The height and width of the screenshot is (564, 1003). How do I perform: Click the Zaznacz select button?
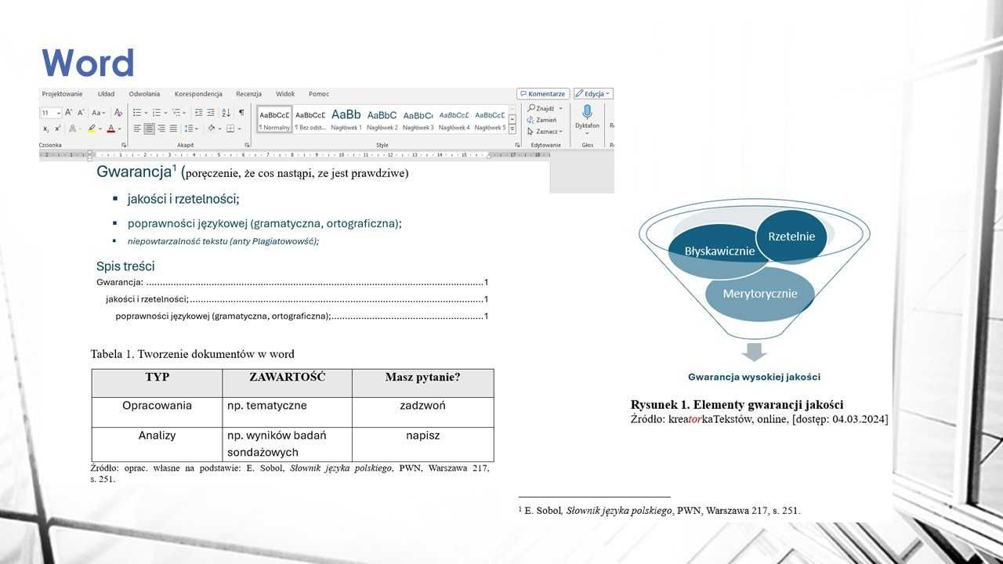tap(545, 131)
